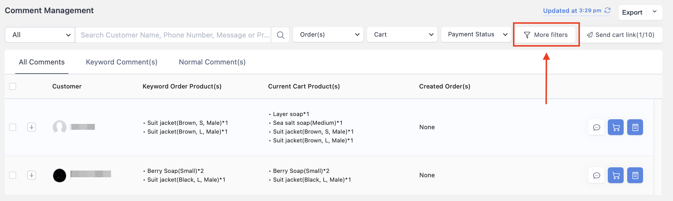Switch to Normal Comment(s) tab

(212, 62)
